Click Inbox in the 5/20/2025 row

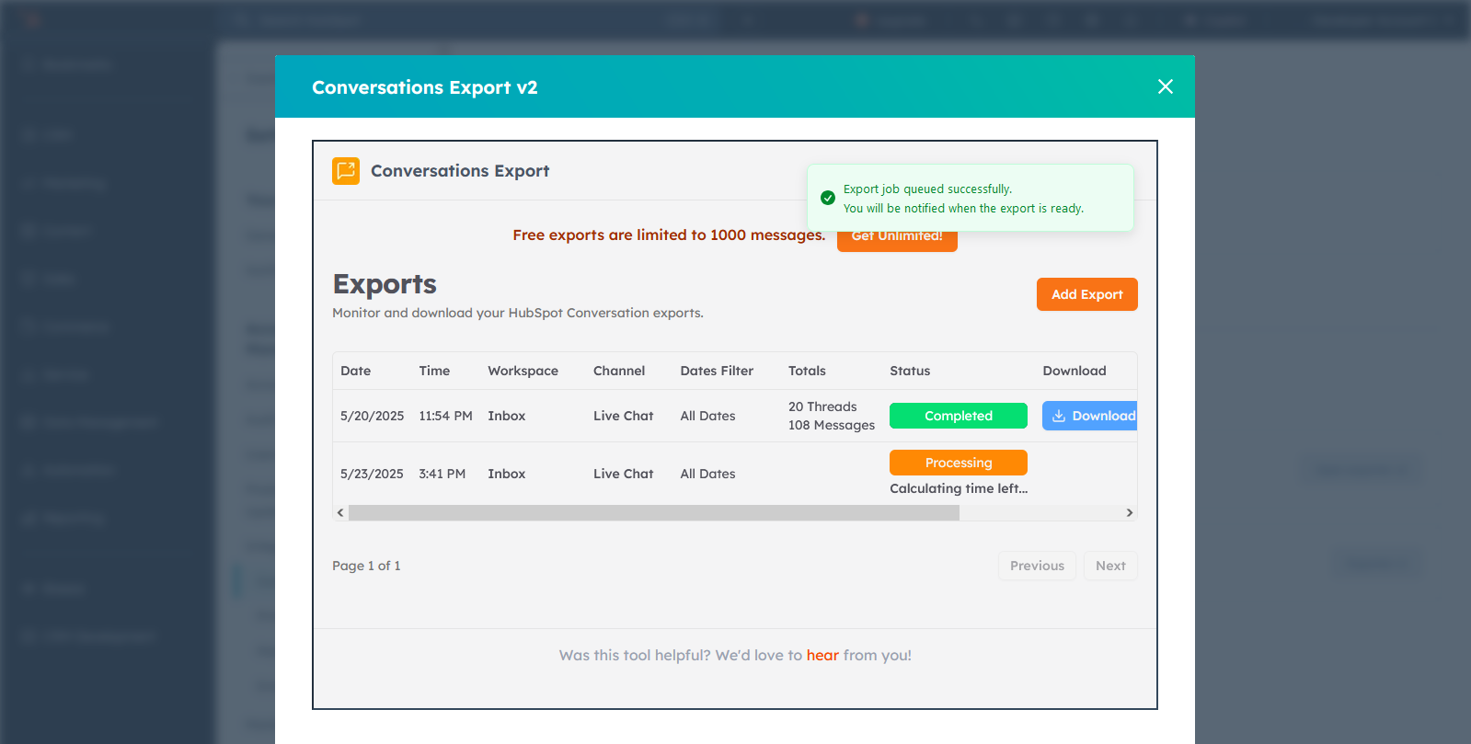507,416
